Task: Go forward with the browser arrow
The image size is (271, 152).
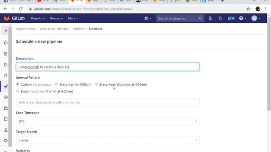Action: point(13,9)
